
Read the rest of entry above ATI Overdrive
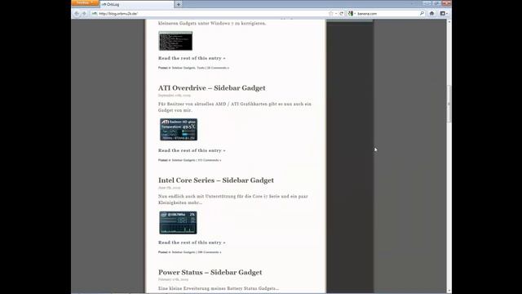click(x=192, y=58)
